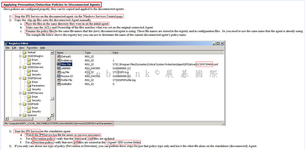The width and height of the screenshot is (305, 150).
Task: Expand the Sparrow tree node
Action: [x=20, y=115]
